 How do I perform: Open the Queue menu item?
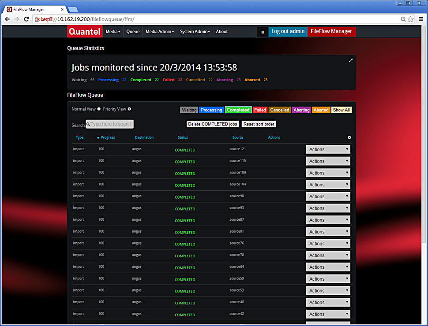click(x=133, y=32)
